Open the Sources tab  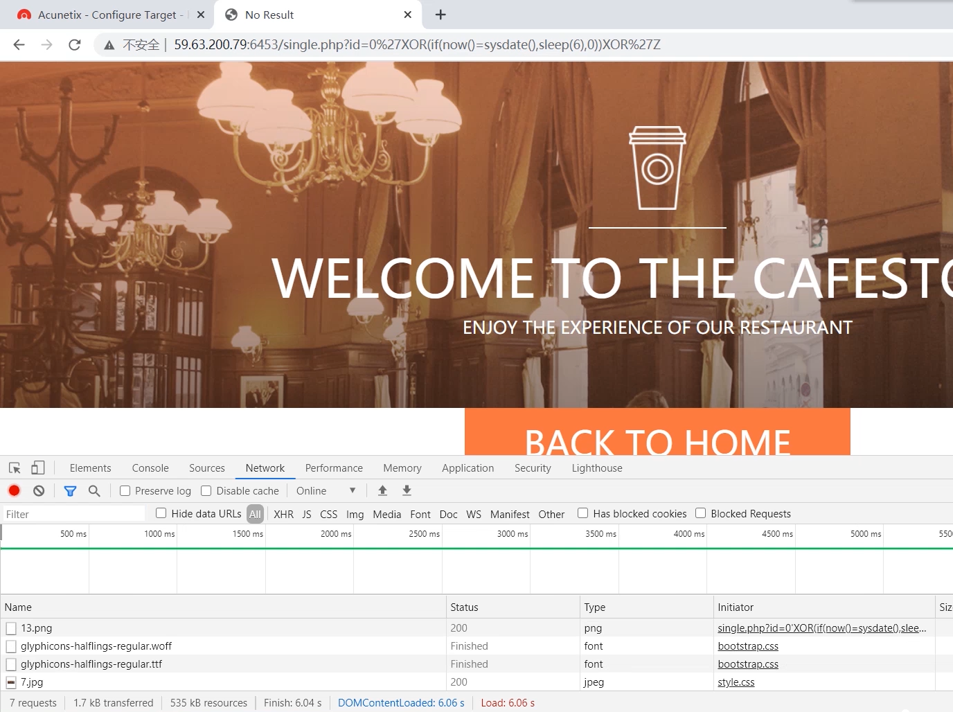(207, 468)
